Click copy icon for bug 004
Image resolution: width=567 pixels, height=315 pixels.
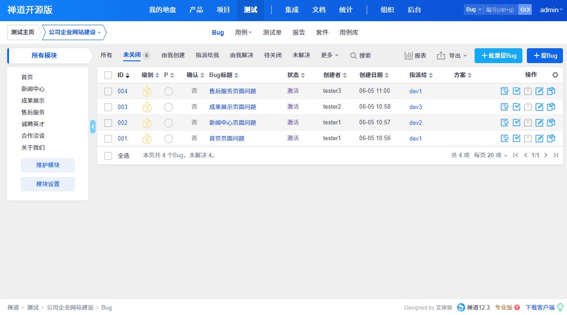click(x=551, y=91)
